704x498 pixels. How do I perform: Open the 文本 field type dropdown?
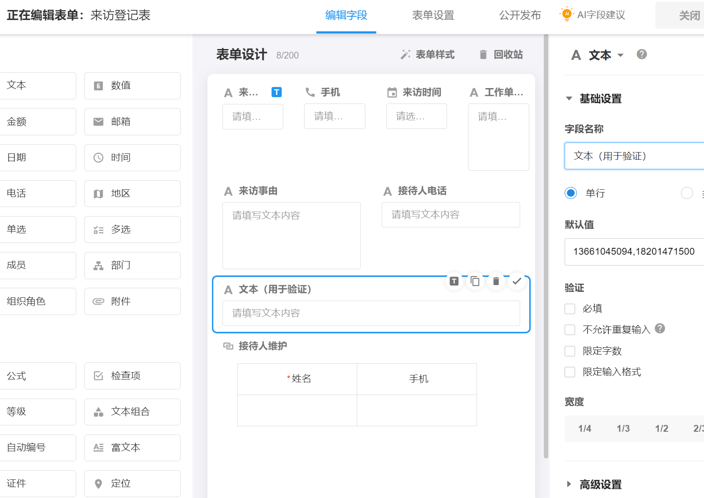coord(620,55)
